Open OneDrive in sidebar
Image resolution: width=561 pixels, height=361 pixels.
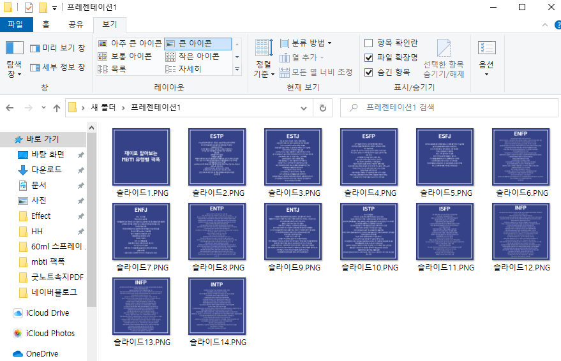pyautogui.click(x=42, y=354)
